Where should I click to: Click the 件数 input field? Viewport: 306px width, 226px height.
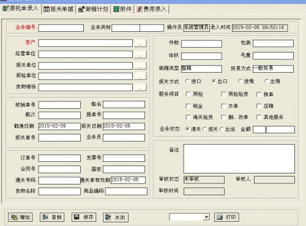coord(201,44)
